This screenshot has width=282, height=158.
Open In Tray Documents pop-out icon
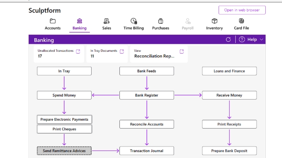tap(122, 52)
